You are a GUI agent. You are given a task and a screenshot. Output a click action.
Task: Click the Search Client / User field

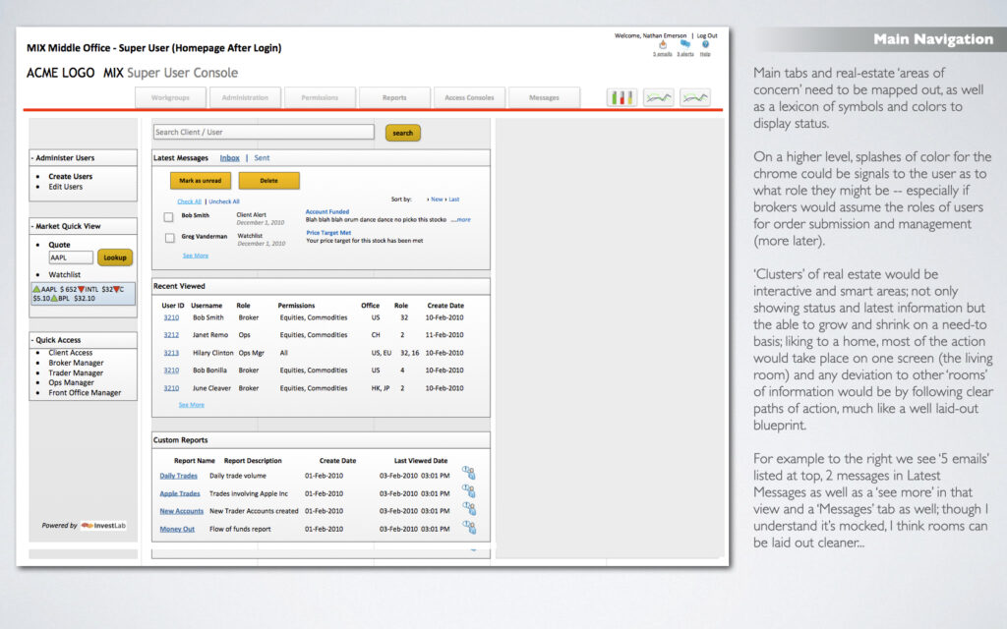(x=264, y=132)
